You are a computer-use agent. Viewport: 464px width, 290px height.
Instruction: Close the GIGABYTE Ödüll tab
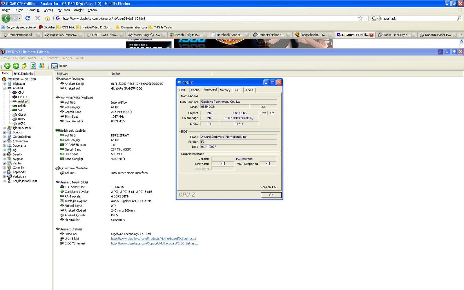pos(371,35)
